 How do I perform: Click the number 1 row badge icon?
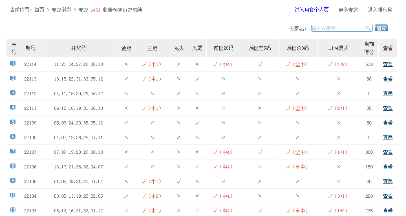(x=13, y=64)
